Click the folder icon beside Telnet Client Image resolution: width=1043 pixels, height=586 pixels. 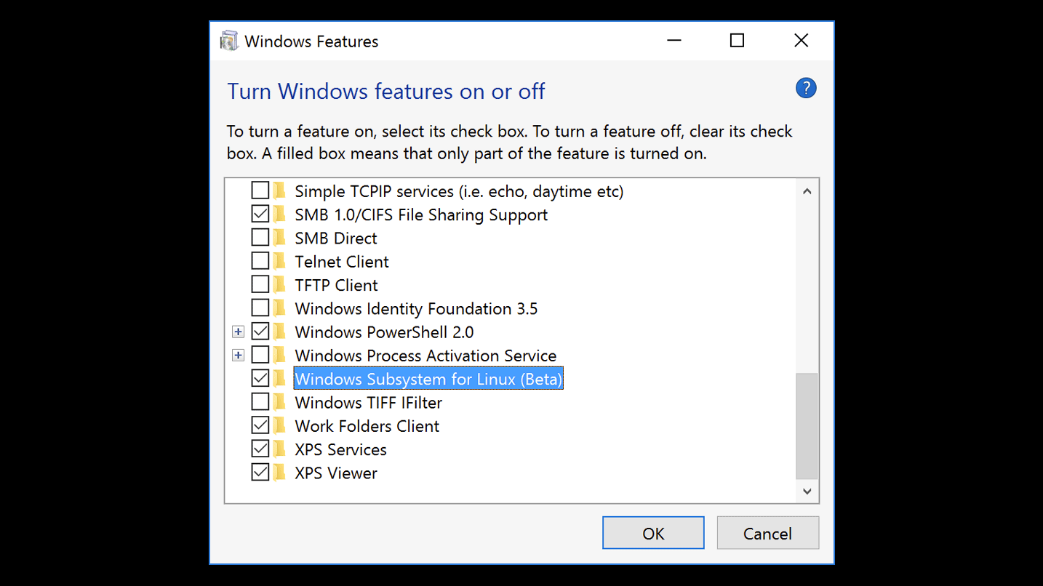tap(279, 262)
